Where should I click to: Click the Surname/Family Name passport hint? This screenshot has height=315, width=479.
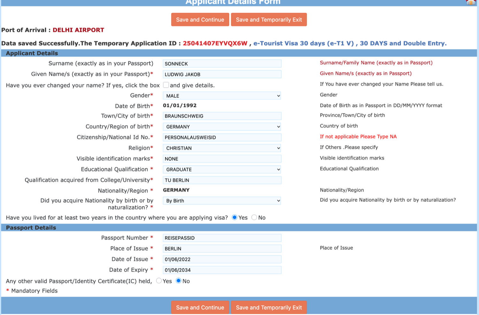point(376,63)
